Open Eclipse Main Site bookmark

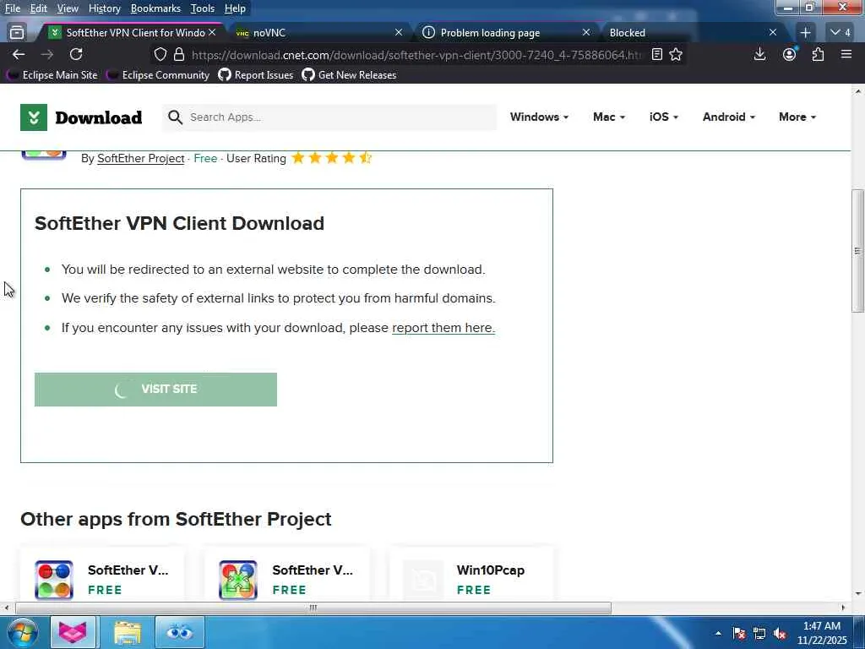[52, 75]
